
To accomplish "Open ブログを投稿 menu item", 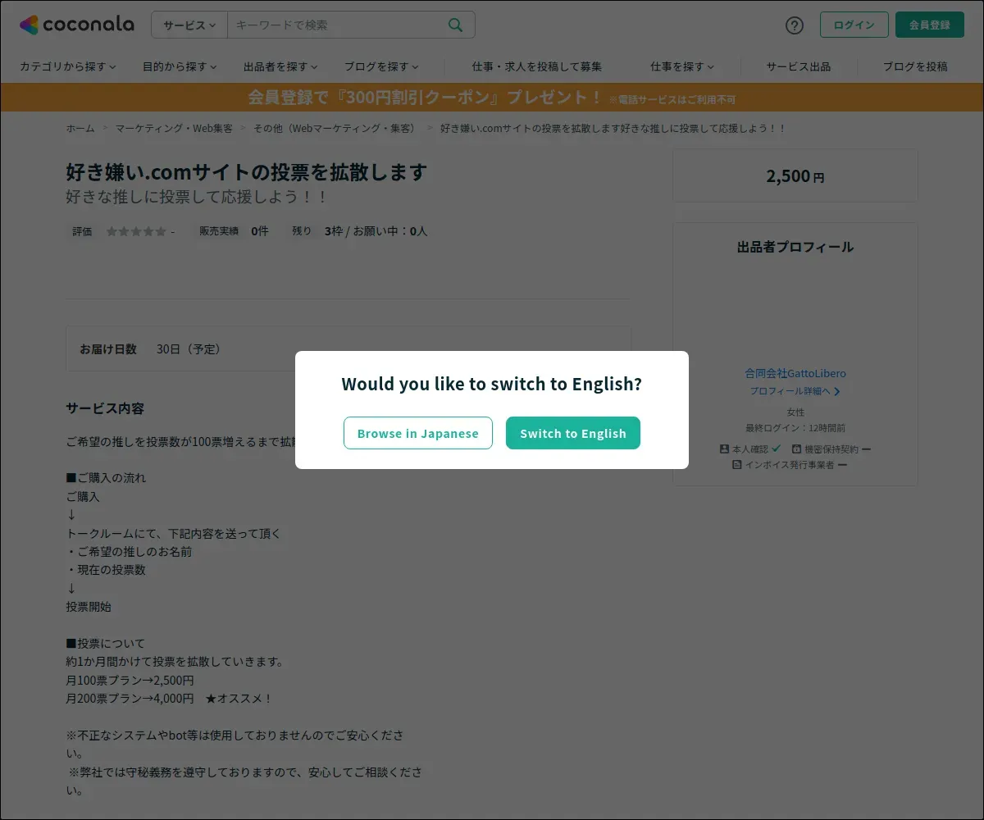I will click(915, 66).
